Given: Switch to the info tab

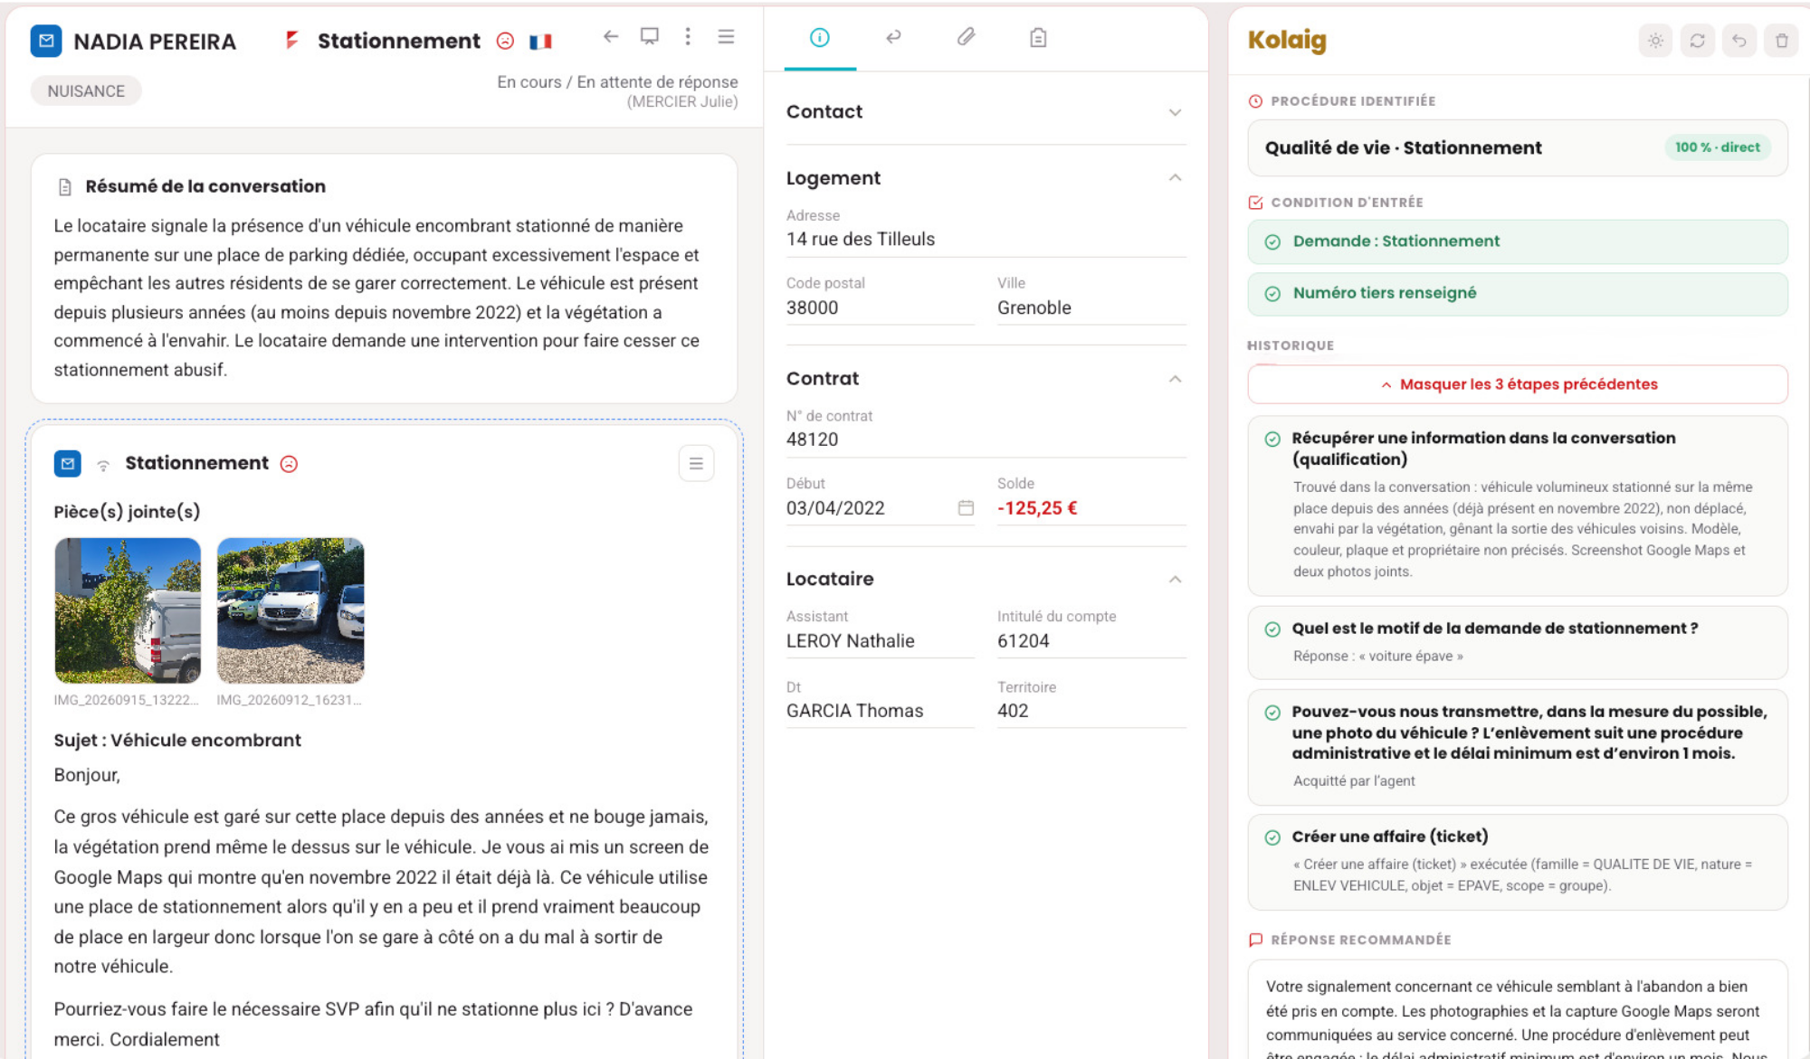Looking at the screenshot, I should [x=819, y=37].
